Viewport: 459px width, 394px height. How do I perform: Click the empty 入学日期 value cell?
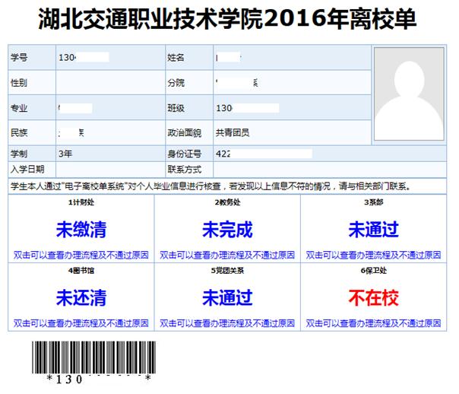[108, 169]
